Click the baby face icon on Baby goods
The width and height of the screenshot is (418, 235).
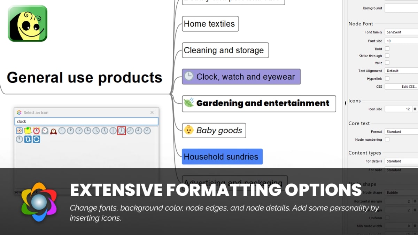coord(189,130)
